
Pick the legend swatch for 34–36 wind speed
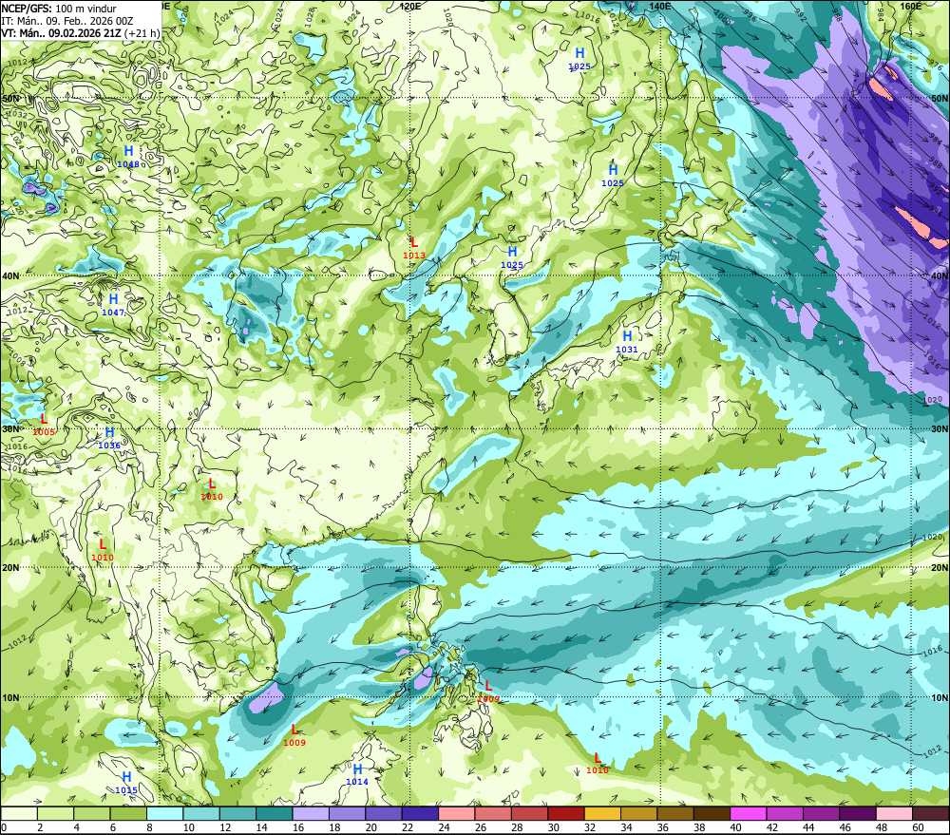[638, 813]
